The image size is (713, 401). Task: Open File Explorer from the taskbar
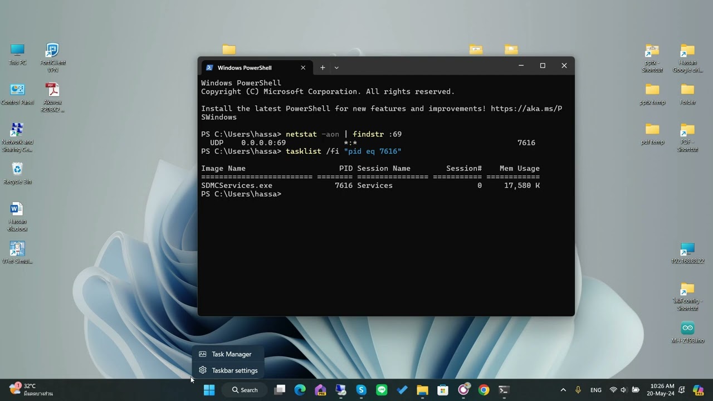(422, 390)
